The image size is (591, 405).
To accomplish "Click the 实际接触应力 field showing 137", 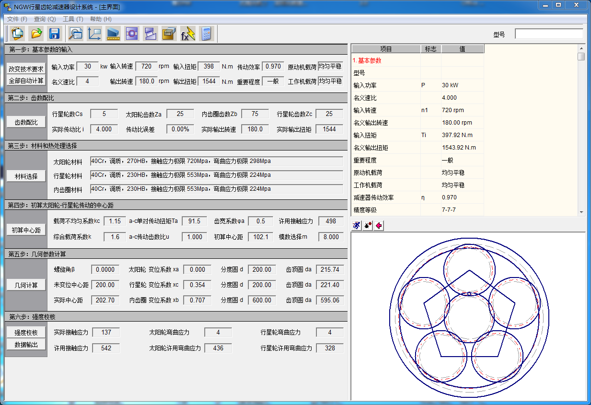I will (x=106, y=333).
